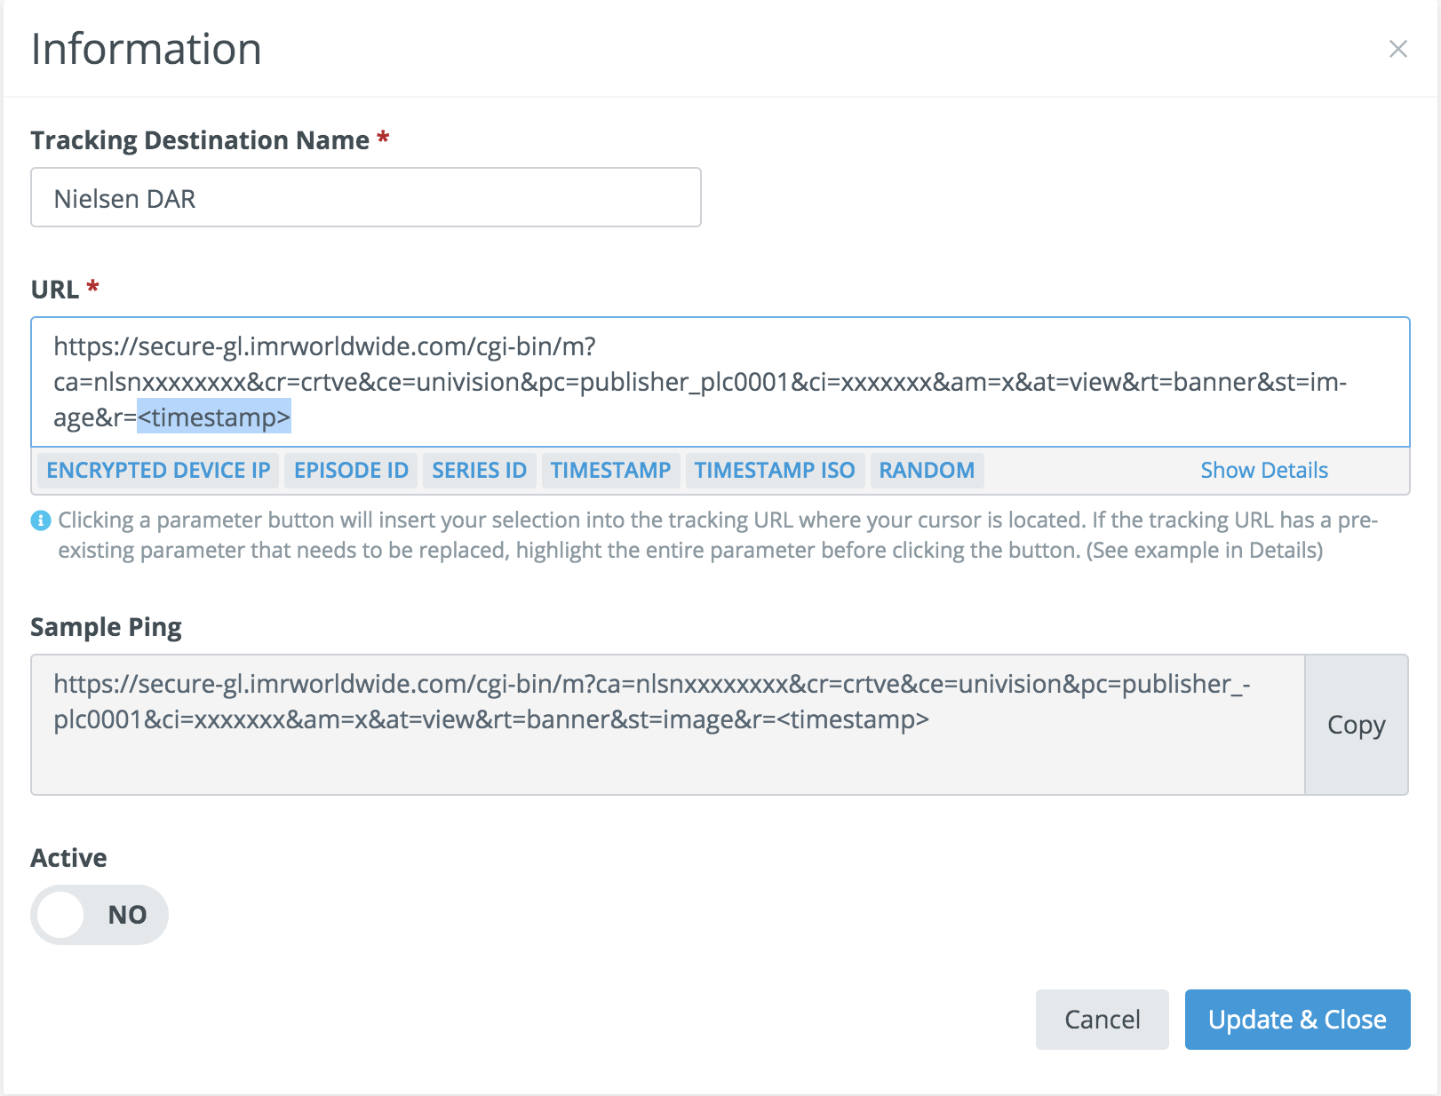
Task: Click the highlighted <timestamp> text in URL
Action: pos(214,417)
